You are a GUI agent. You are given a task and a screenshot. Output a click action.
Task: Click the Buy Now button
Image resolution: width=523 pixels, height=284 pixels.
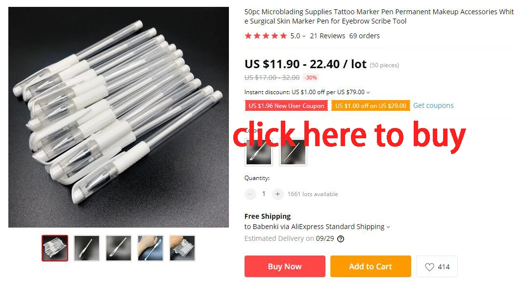pyautogui.click(x=285, y=266)
